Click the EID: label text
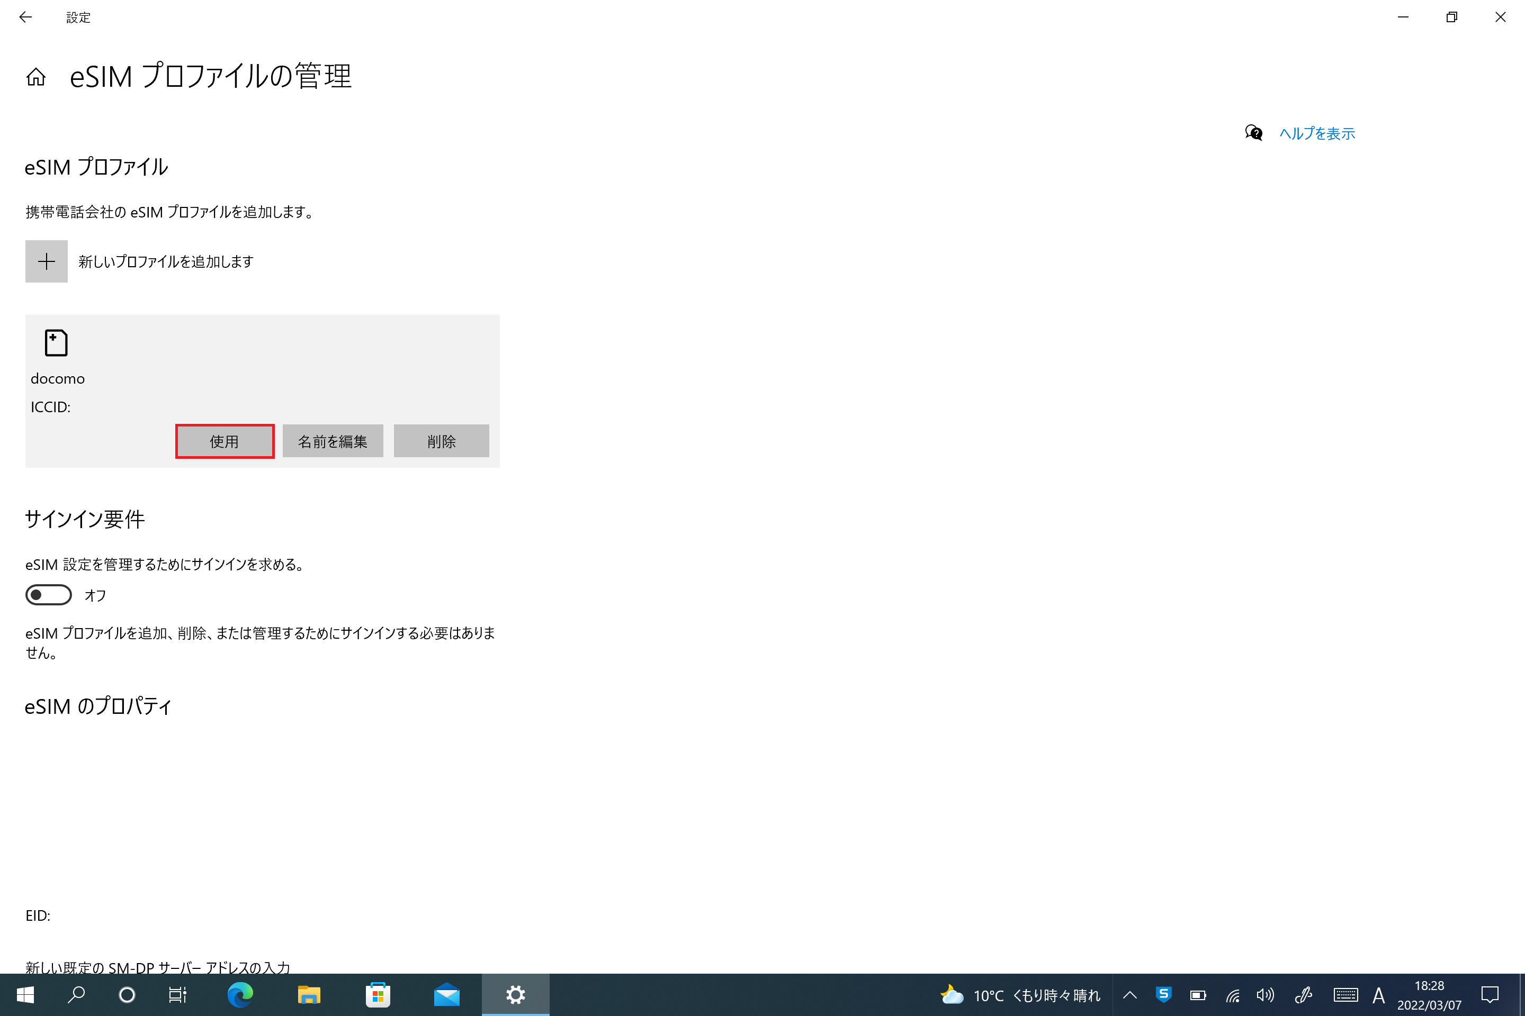 click(38, 915)
